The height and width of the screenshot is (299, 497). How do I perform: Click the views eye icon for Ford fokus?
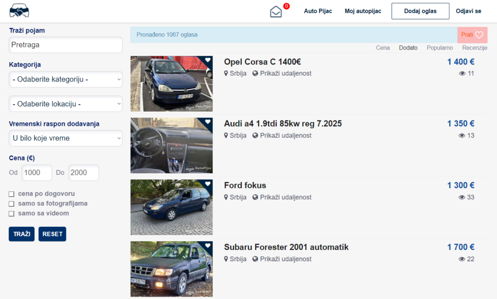(462, 197)
